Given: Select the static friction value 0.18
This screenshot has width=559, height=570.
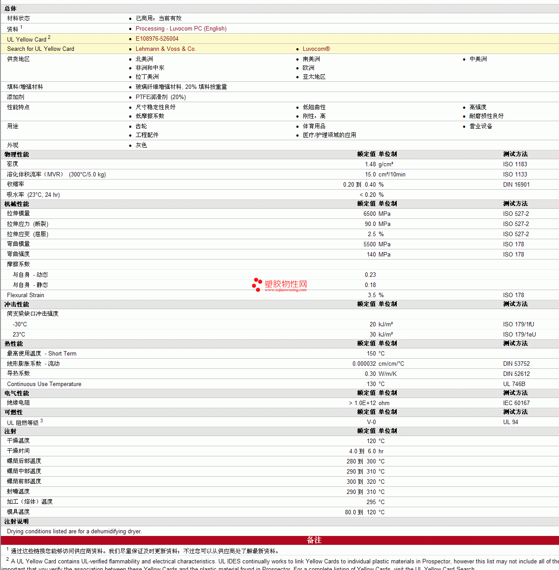Looking at the screenshot, I should pyautogui.click(x=371, y=285).
